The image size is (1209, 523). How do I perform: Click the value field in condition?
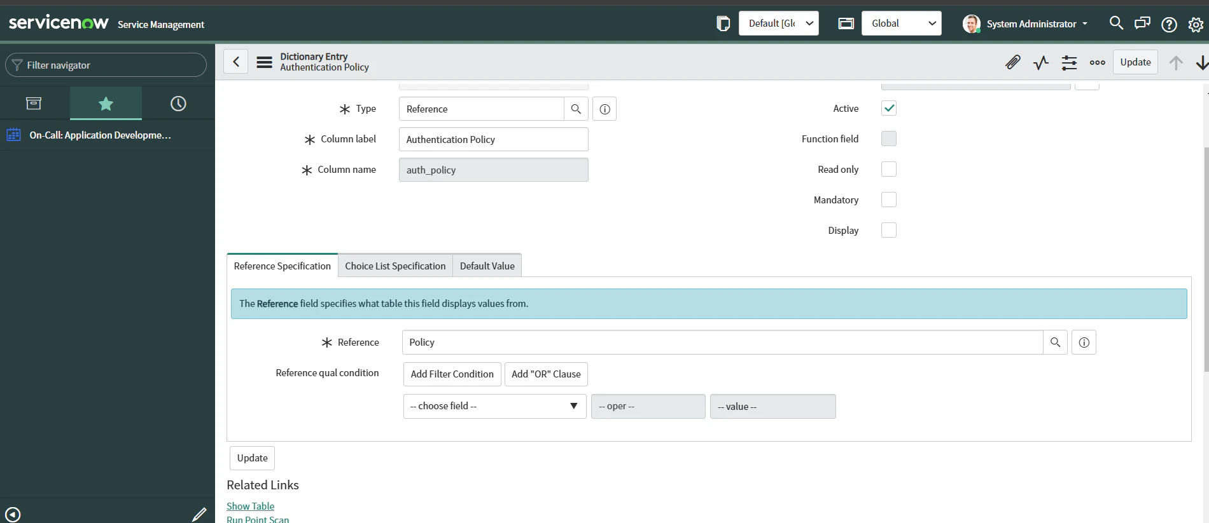point(772,406)
